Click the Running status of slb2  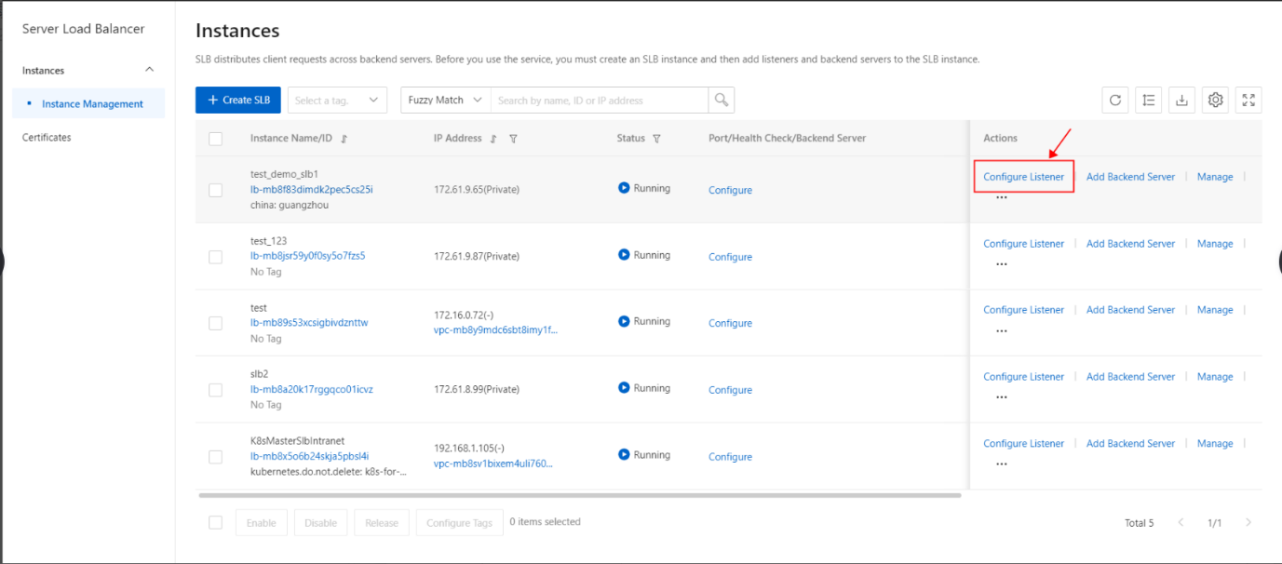pos(644,388)
